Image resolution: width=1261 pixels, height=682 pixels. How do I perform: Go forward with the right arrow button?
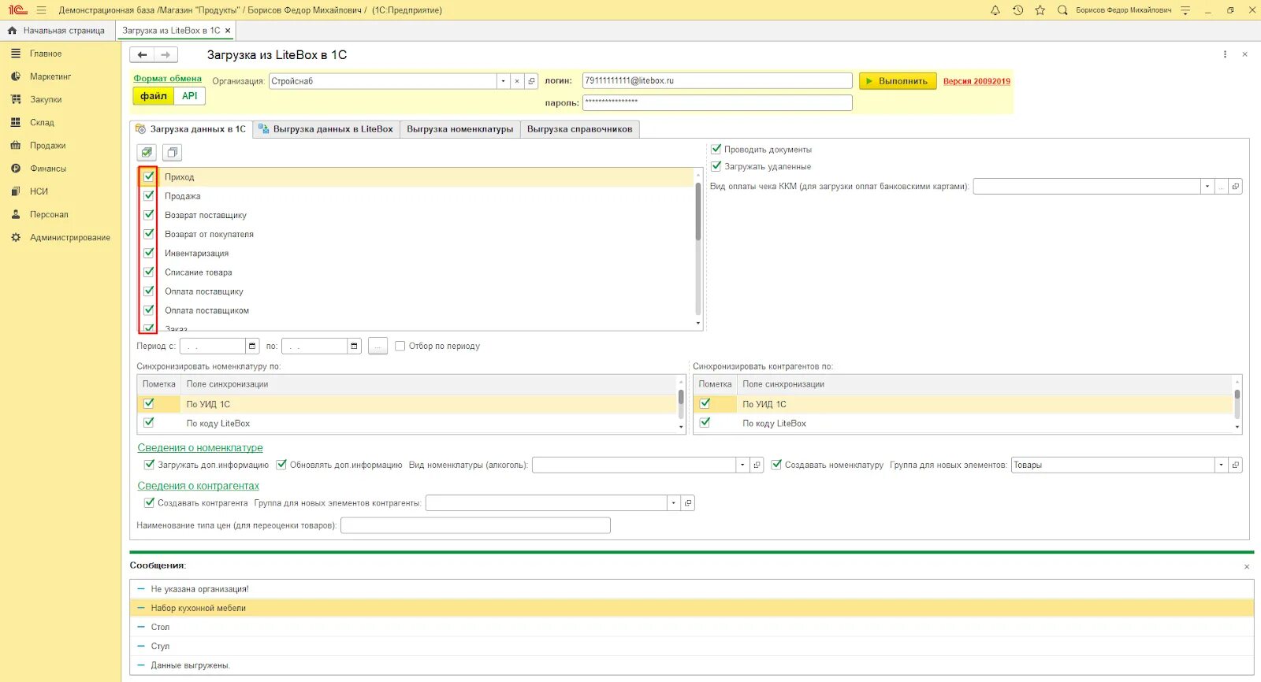(x=166, y=54)
